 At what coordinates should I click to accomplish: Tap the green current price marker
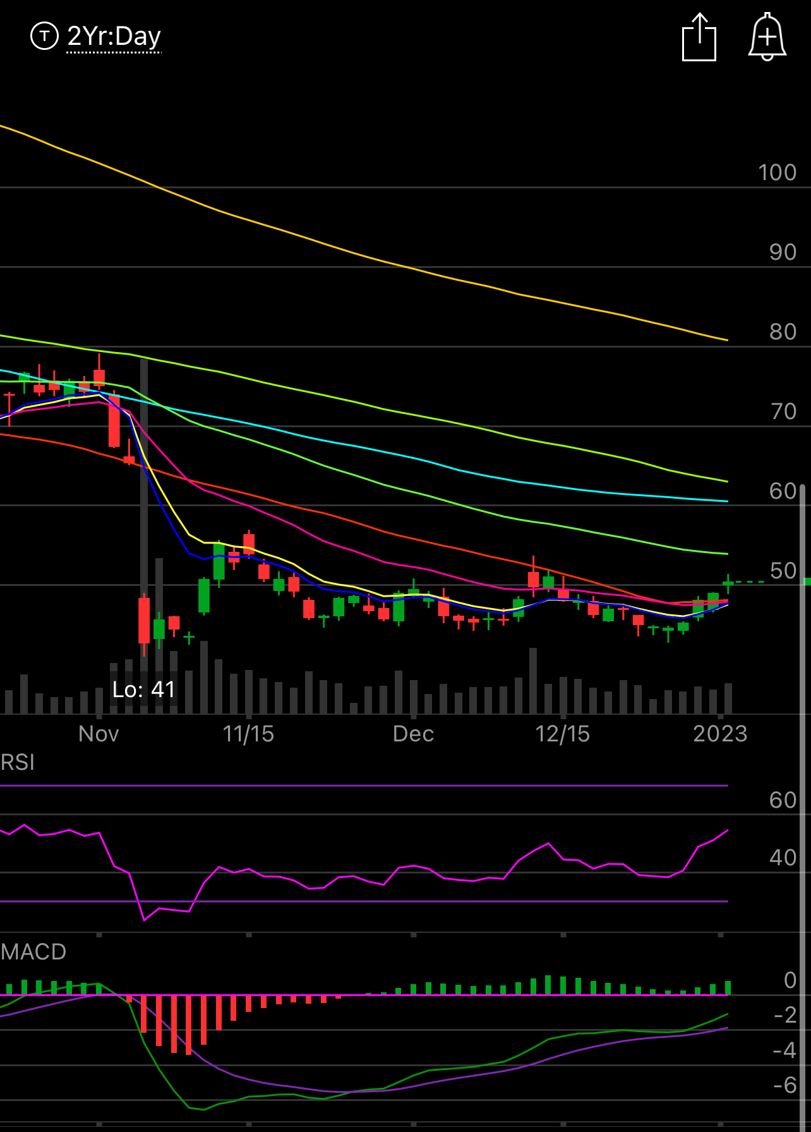807,581
